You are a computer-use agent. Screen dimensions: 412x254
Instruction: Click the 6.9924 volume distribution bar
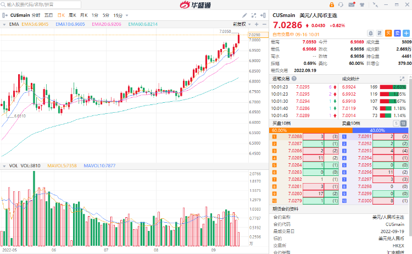[393, 87]
